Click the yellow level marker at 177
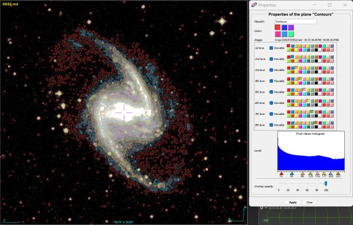The height and width of the screenshot is (225, 353). [324, 173]
